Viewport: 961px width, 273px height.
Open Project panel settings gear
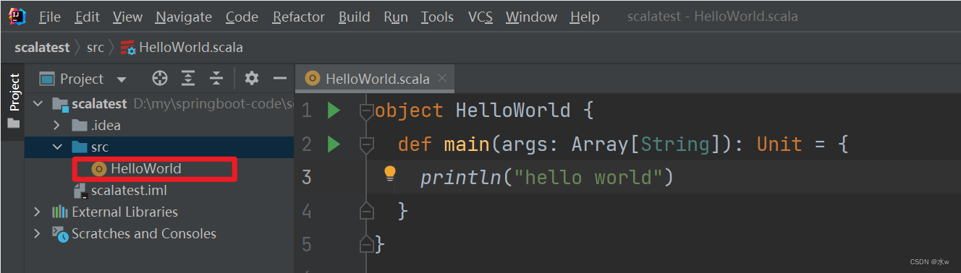tap(251, 78)
